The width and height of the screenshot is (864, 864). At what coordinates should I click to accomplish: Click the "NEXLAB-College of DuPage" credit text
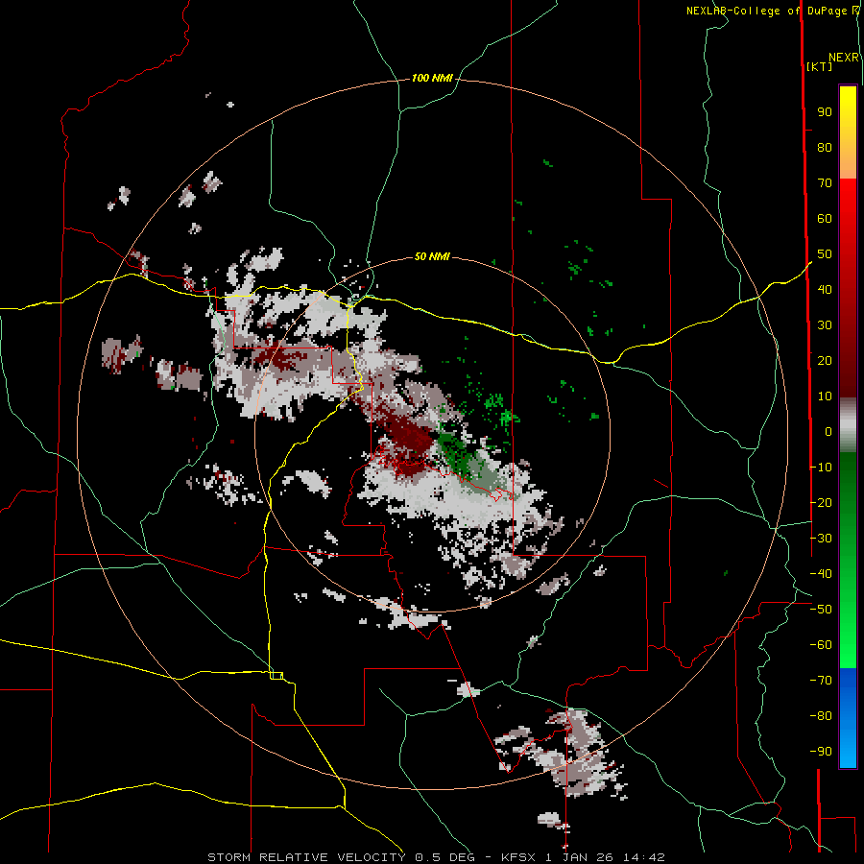[766, 11]
